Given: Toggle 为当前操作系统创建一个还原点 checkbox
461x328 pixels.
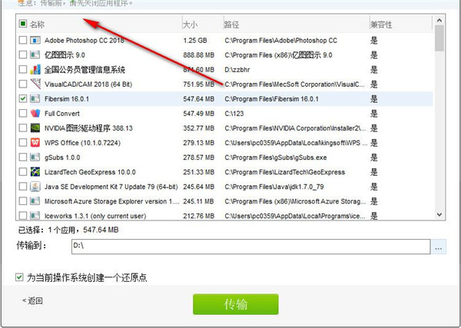Looking at the screenshot, I should (19, 277).
